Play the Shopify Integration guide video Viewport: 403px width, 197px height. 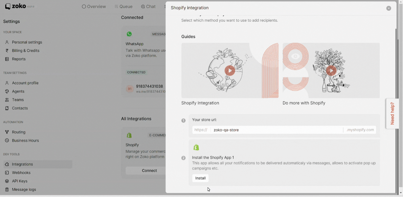point(230,71)
